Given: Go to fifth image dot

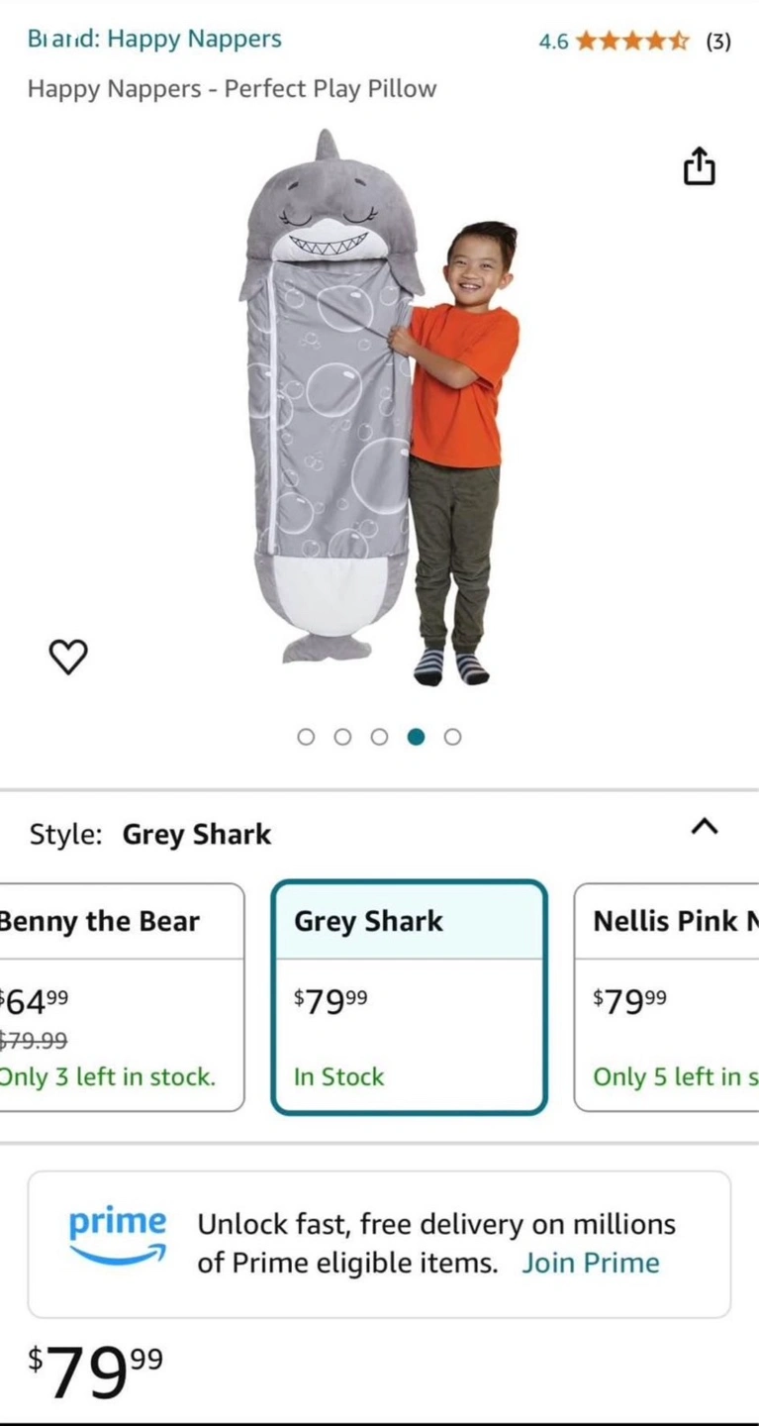Looking at the screenshot, I should coord(452,737).
